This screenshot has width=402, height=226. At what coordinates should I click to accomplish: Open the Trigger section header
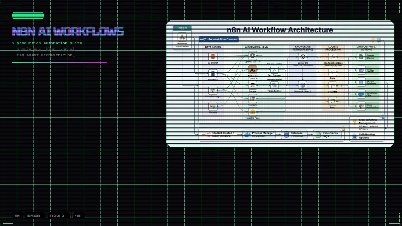(182, 28)
